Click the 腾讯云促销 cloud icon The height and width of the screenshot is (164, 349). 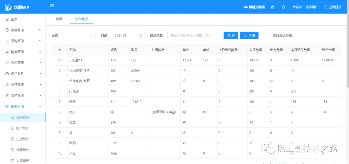point(246,7)
